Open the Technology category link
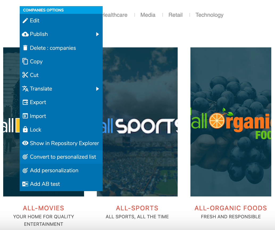 209,15
